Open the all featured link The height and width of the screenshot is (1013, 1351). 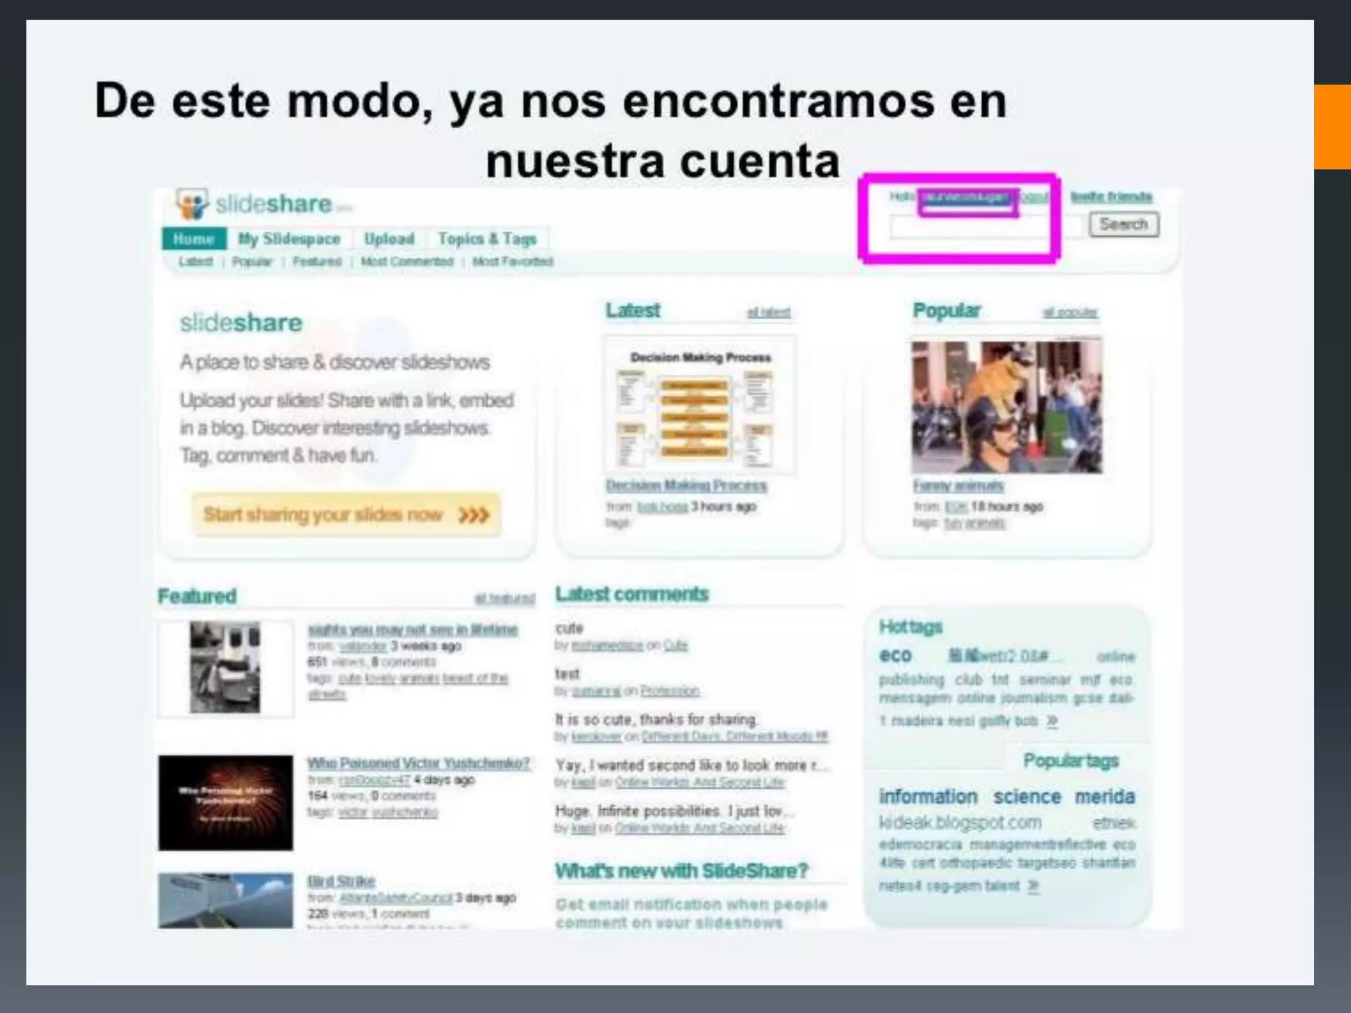tap(505, 598)
